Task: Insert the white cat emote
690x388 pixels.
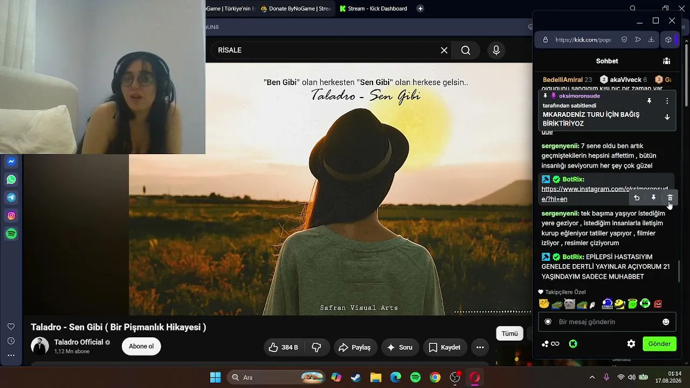Action: 569,304
